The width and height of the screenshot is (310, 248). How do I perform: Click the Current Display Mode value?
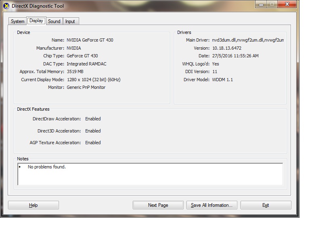pos(93,80)
